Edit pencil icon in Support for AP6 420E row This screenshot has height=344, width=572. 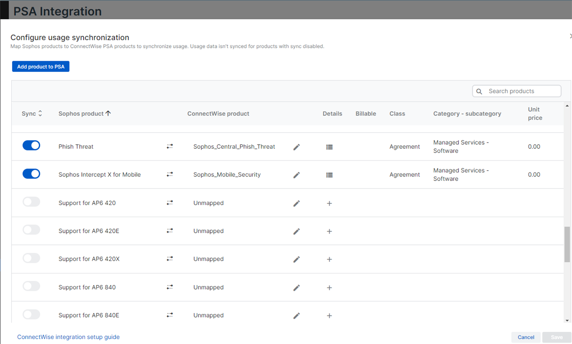[x=296, y=231]
